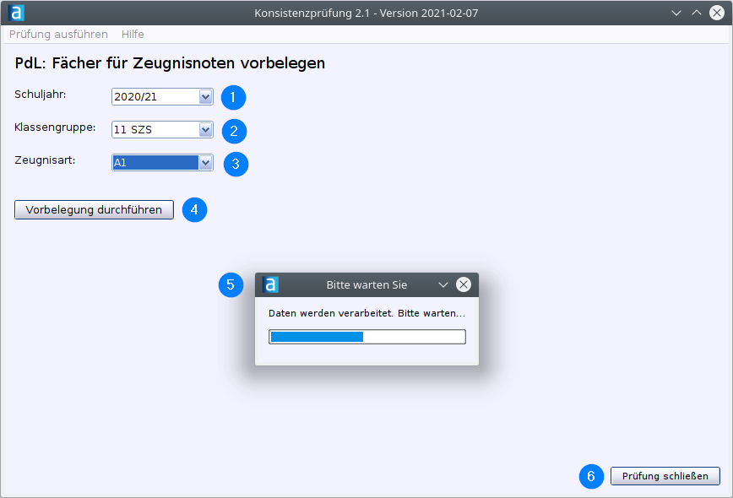Minimize the Konsistenzprüfung main window
Screen dimensions: 733x498
tap(676, 13)
